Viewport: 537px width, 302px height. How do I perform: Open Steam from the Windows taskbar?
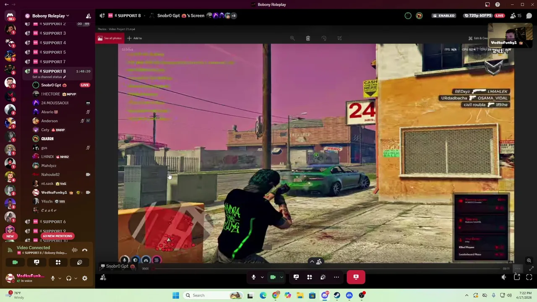point(337,295)
